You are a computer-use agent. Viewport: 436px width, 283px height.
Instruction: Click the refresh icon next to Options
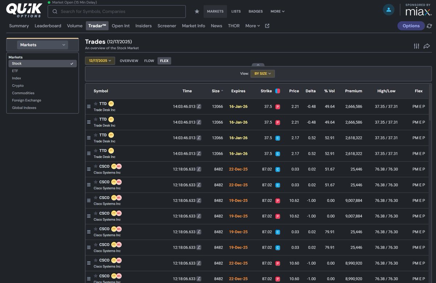[429, 26]
